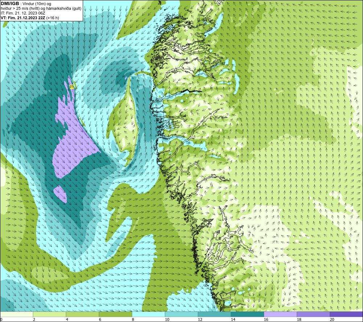Select the above 20 m/s dark purple swatch
Image resolution: width=363 pixels, height=322 pixels.
click(346, 314)
